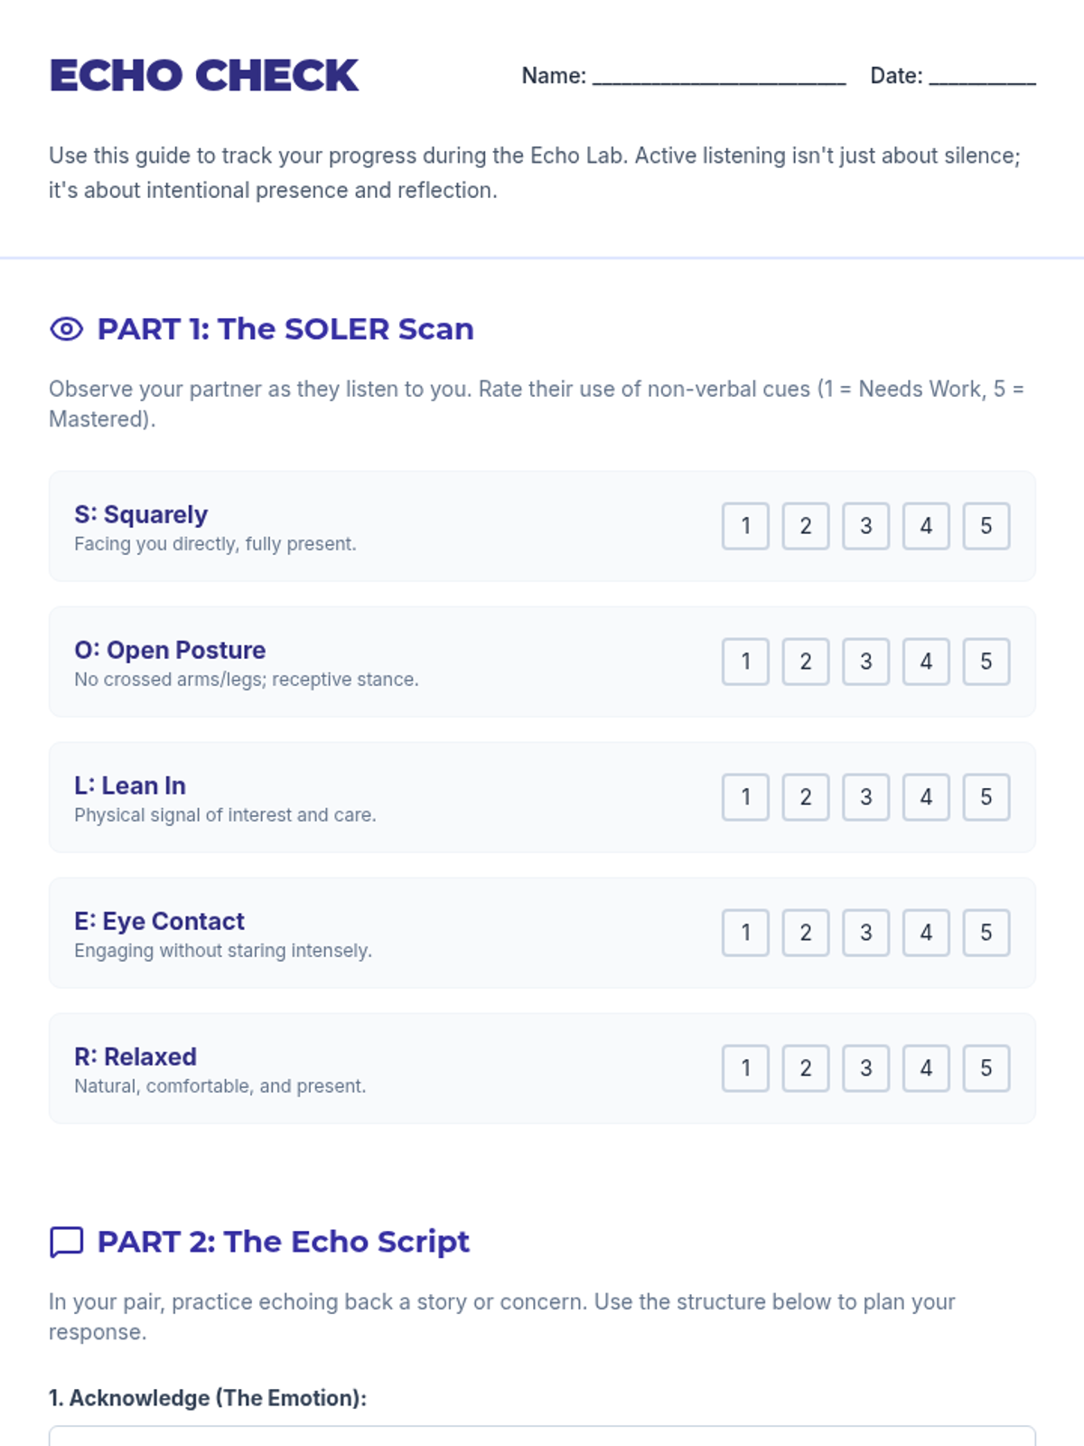This screenshot has width=1084, height=1446.
Task: Click the ECHO CHECK title
Action: pyautogui.click(x=204, y=75)
